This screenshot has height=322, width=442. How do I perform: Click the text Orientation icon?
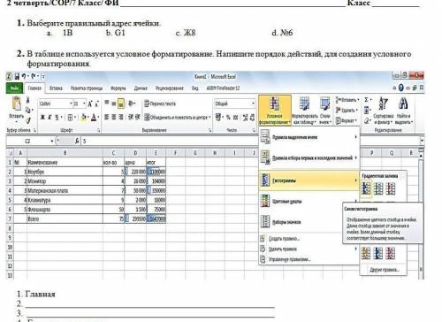click(132, 103)
